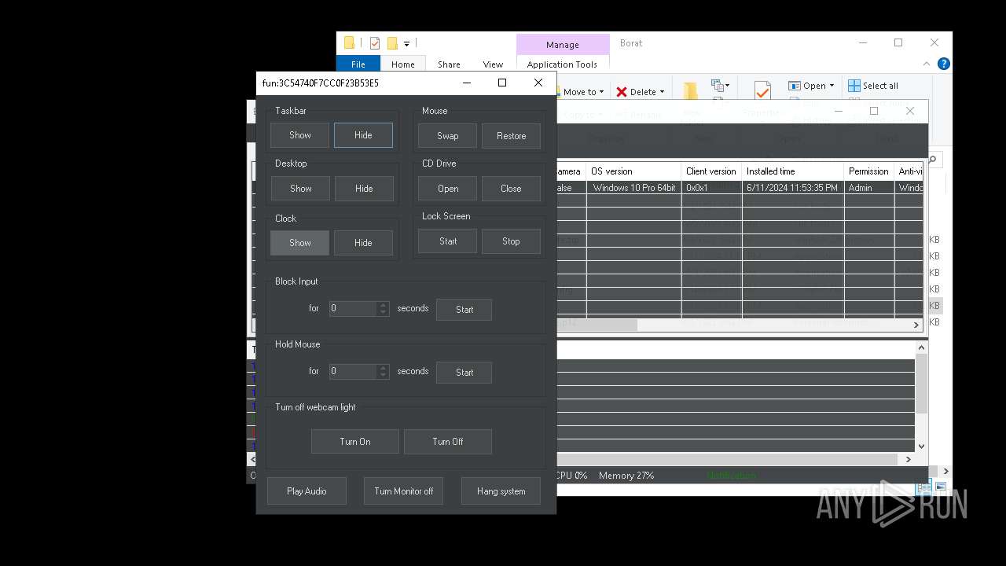Start Block Input
1006x566 pixels.
pos(464,310)
